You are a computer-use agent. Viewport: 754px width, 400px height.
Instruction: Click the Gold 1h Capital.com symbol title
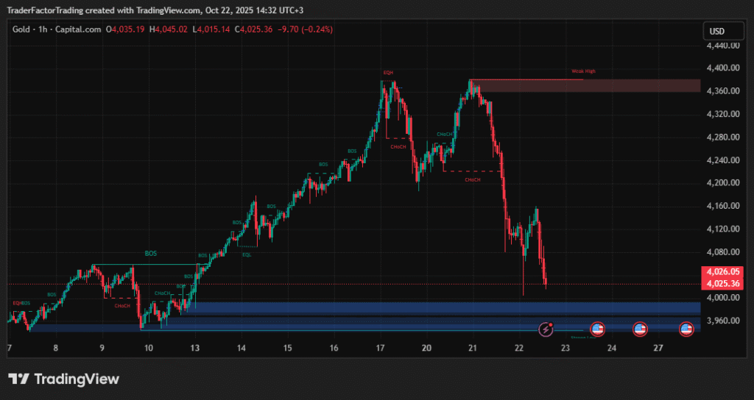coord(57,29)
